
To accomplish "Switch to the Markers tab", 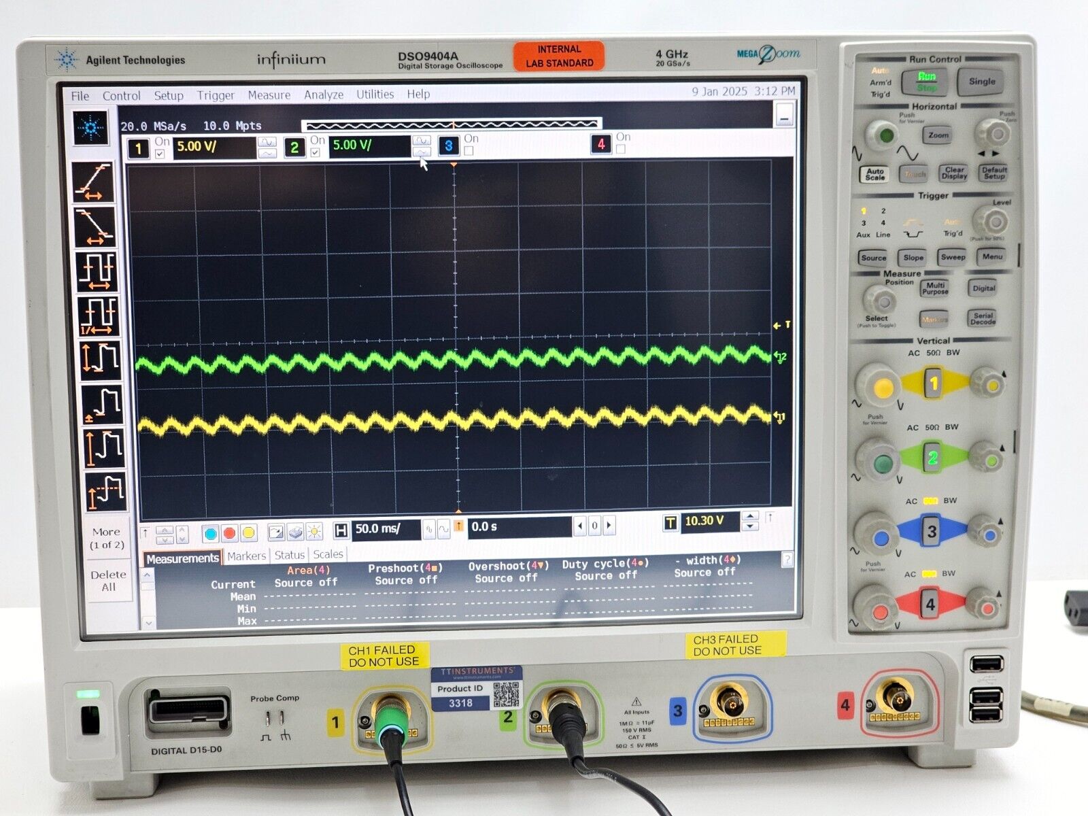I will click(x=248, y=556).
